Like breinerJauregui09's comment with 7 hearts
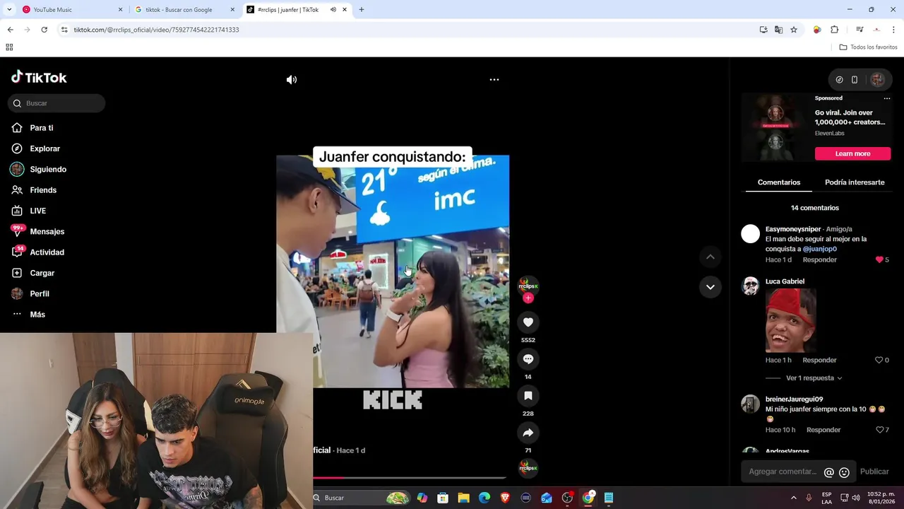Viewport: 904px width, 509px height. point(879,430)
